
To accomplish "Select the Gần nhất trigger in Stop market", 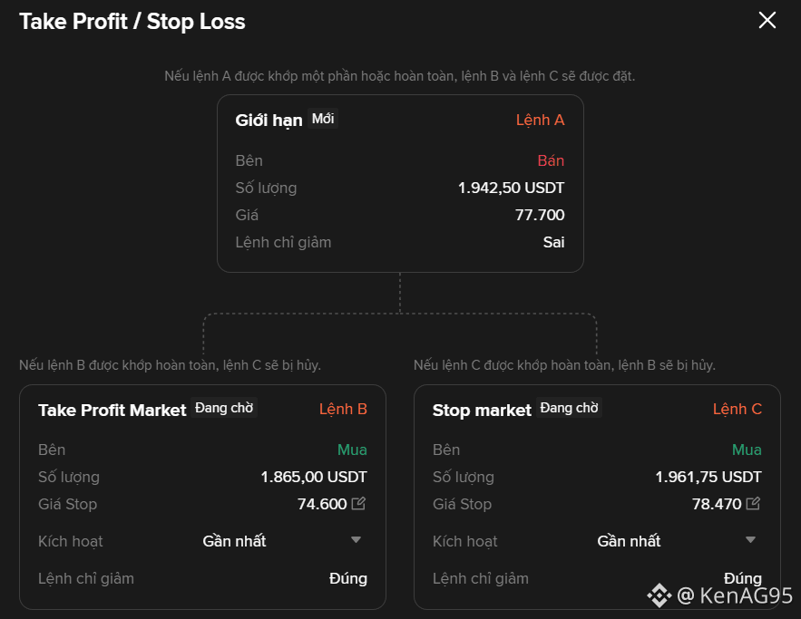I will [x=629, y=541].
